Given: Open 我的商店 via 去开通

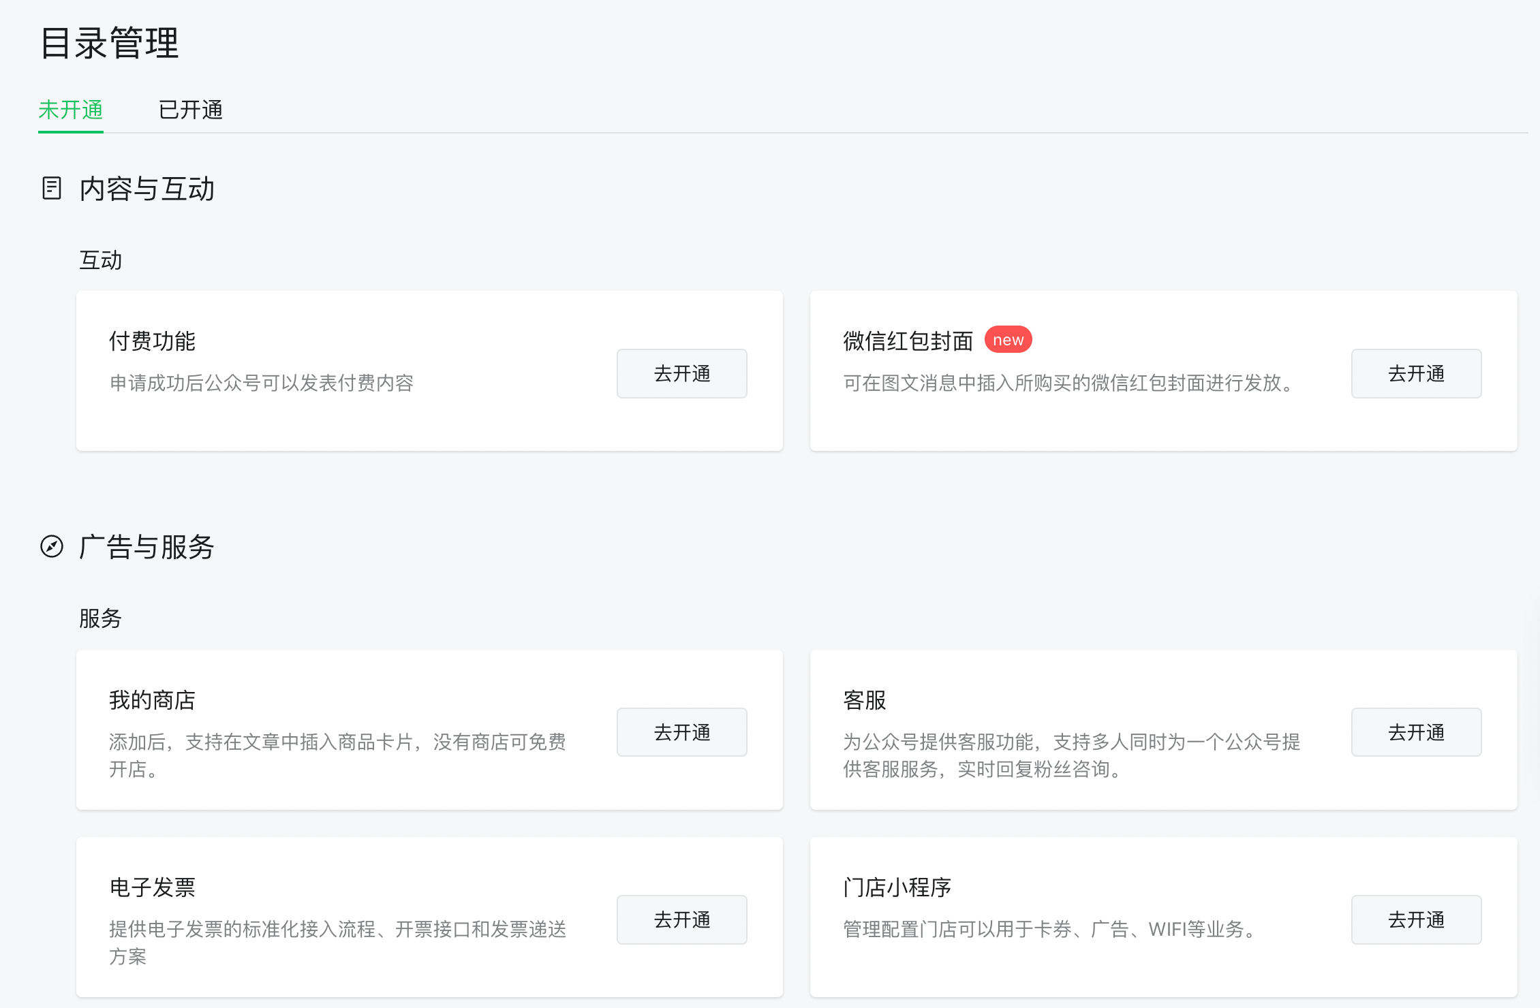Looking at the screenshot, I should tap(681, 732).
